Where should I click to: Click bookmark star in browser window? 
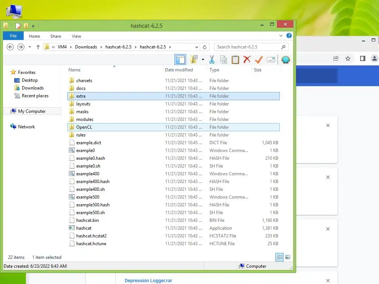coord(348,58)
